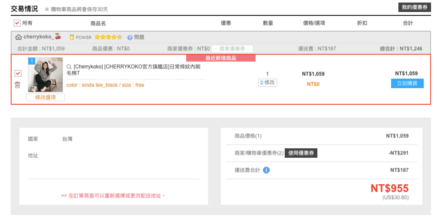
Task: Click the home icon beside cherrykoko_ shop
Action: (19, 37)
